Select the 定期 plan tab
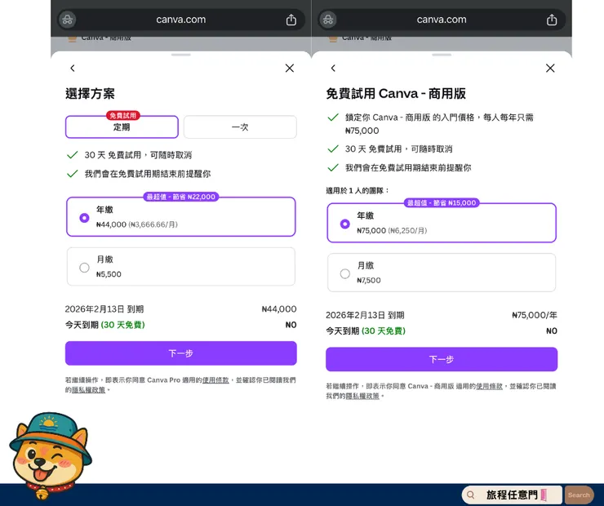The width and height of the screenshot is (604, 506). 122,126
